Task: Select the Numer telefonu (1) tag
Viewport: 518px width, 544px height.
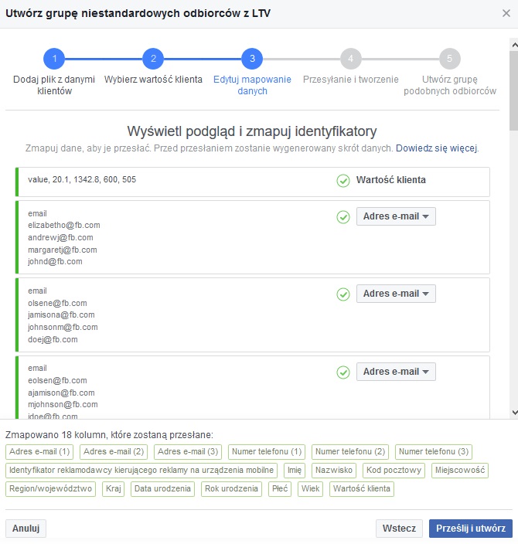Action: point(266,452)
